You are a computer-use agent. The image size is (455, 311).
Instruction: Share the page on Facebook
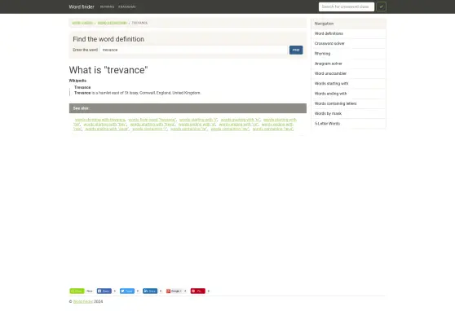[104, 291]
